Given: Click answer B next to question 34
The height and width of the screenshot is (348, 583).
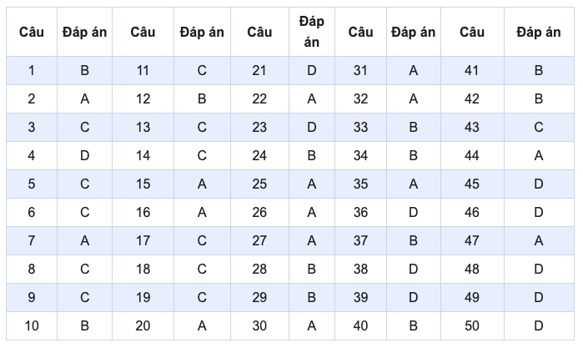Looking at the screenshot, I should (413, 156).
